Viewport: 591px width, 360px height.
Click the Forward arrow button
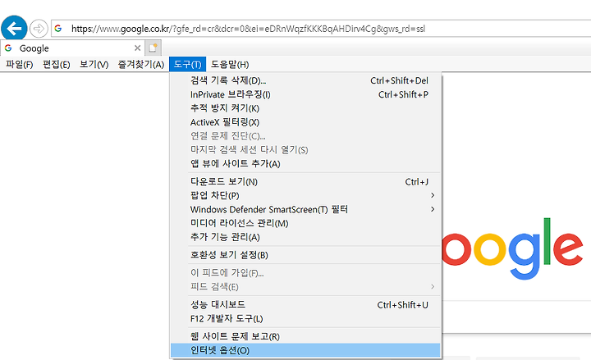(x=39, y=28)
